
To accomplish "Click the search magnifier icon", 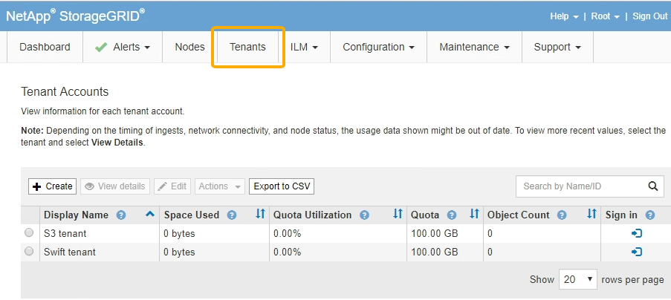I will point(653,186).
